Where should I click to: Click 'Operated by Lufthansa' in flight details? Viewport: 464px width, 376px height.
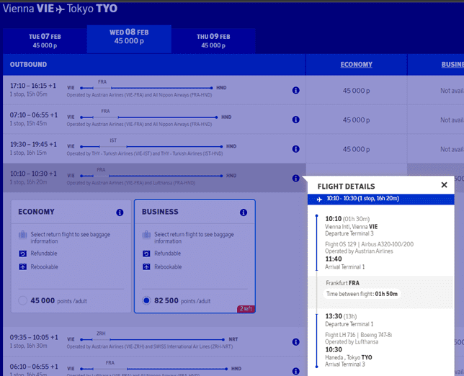tap(352, 341)
